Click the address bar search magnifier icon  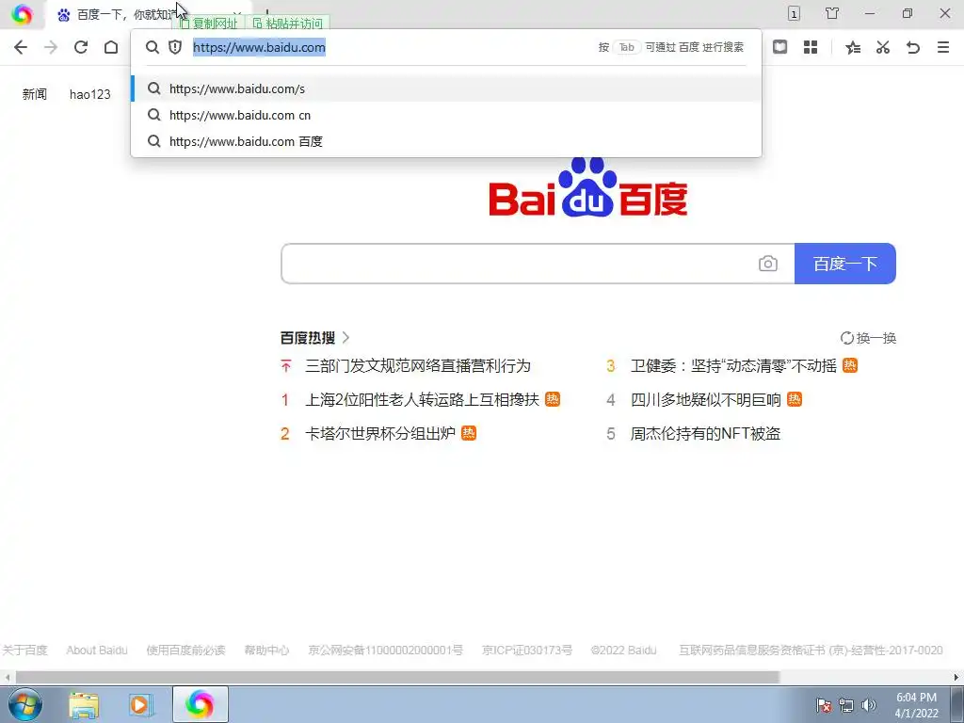[153, 47]
